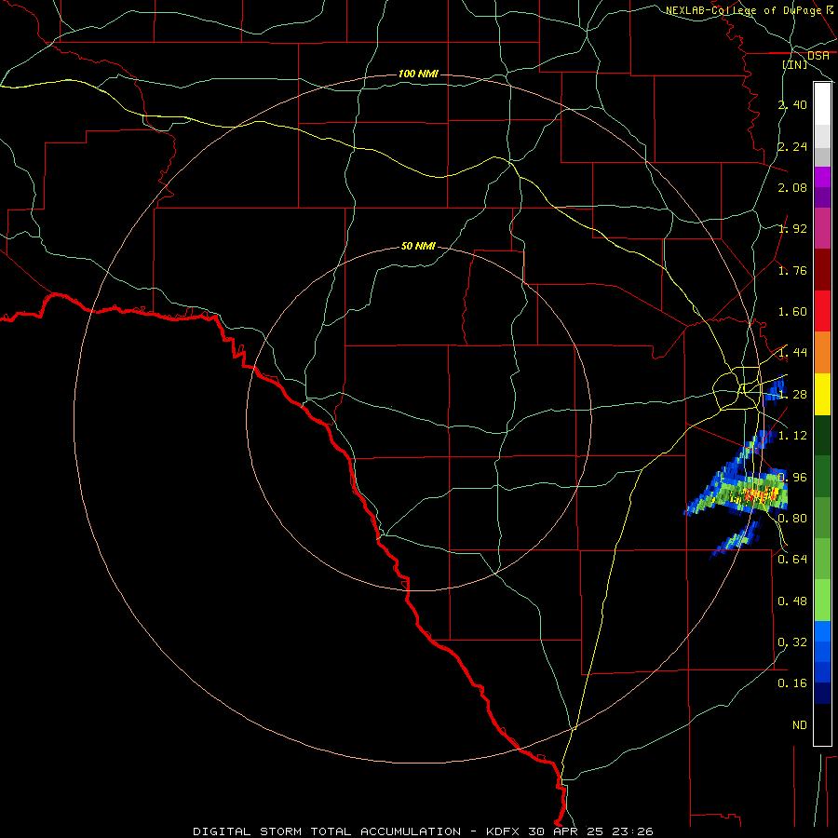Pick the white swatch atop the legend
The width and height of the screenshot is (838, 838).
(x=822, y=103)
